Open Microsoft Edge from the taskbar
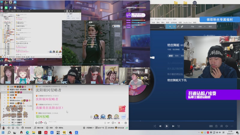Viewport: 240px width, 135px height. [28, 132]
